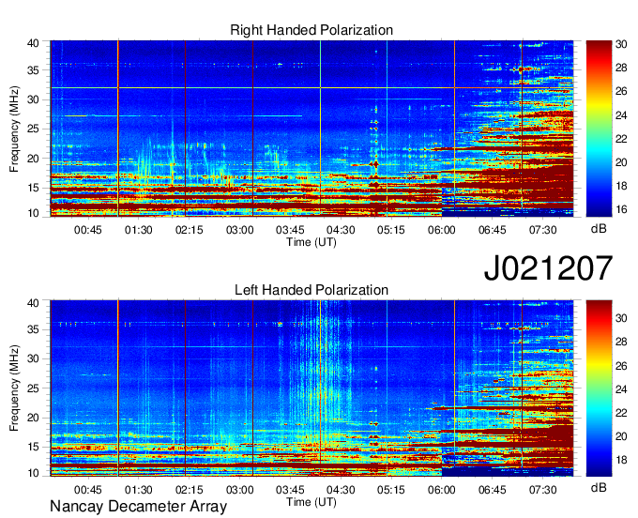Click the '26' value on top color bar
Screen dimensions: 638x518
point(621,91)
